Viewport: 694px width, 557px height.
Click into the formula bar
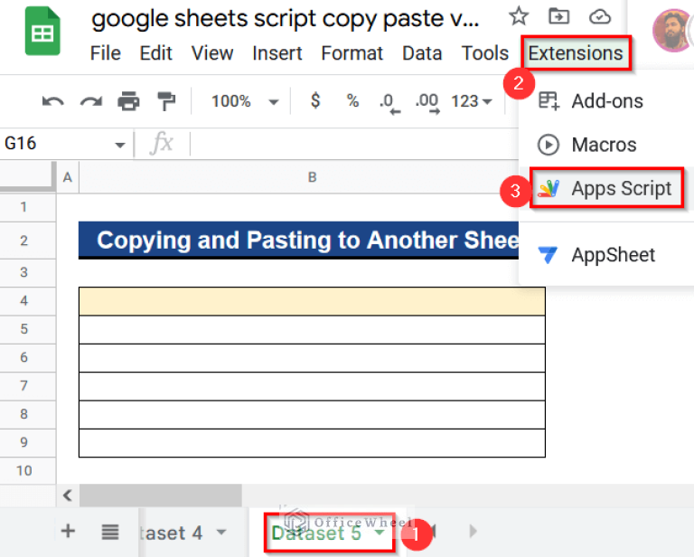tap(354, 144)
